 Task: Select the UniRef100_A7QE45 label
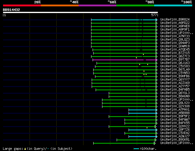point(175,50)
